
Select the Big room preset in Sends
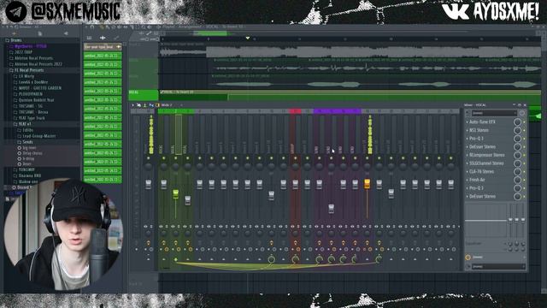tap(29, 148)
